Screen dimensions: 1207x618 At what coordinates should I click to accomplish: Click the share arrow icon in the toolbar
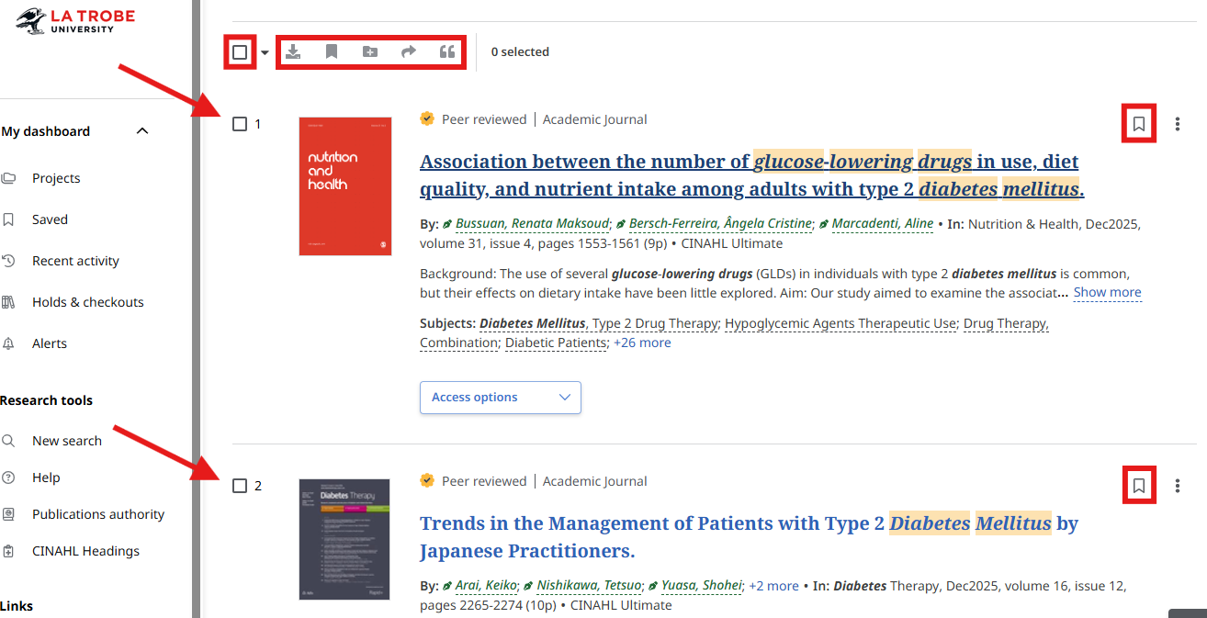(x=409, y=52)
